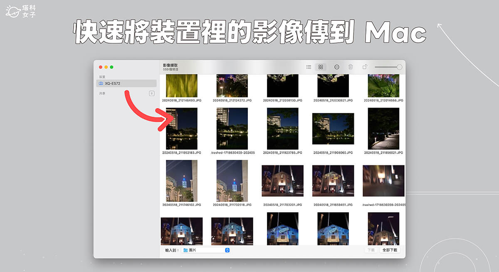Select photo 20240518_211856021.JPG
This screenshot has height=272, width=499.
tap(383, 129)
